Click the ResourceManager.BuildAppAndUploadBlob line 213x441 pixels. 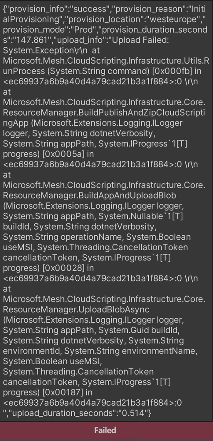[x=90, y=195]
